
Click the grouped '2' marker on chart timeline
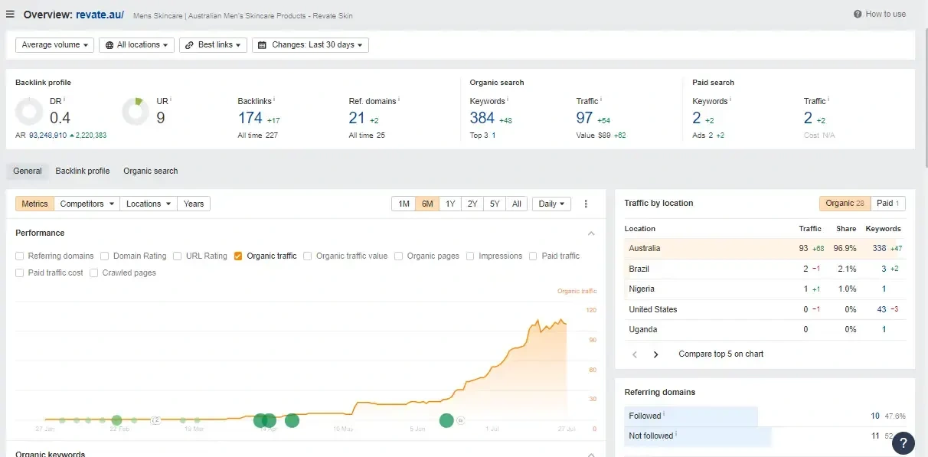[x=155, y=419]
